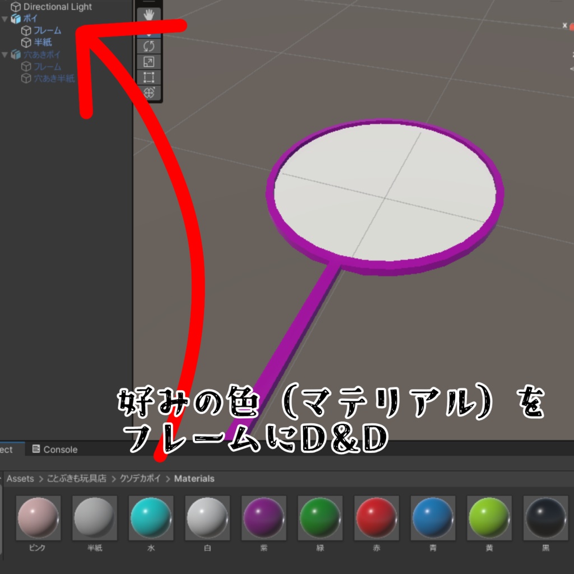Select 半紙 under ポイ in Hierarchy

44,43
